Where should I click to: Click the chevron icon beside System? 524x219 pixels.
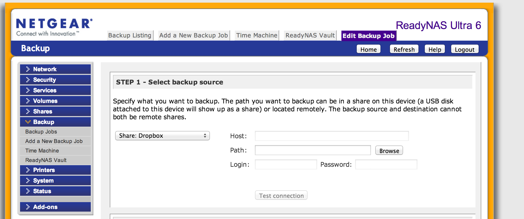click(28, 180)
